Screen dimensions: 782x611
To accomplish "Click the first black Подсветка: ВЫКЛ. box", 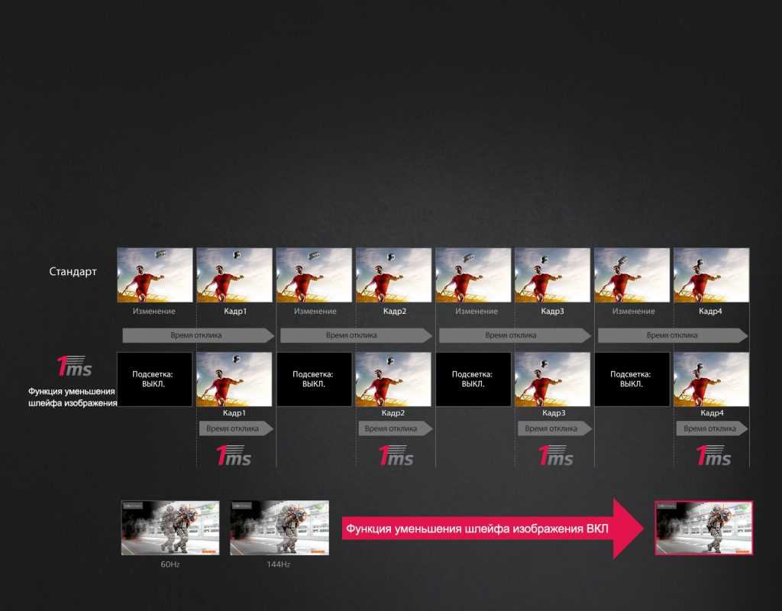I will click(x=154, y=379).
